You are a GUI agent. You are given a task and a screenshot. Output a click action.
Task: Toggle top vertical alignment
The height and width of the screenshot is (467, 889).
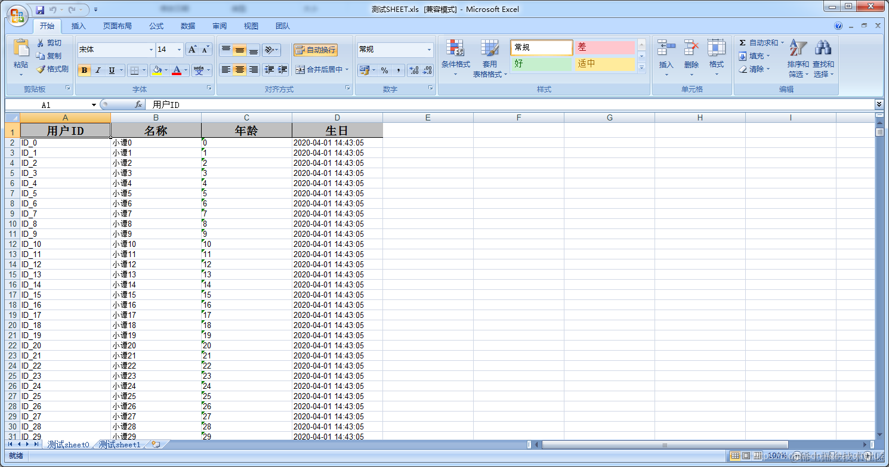click(226, 50)
